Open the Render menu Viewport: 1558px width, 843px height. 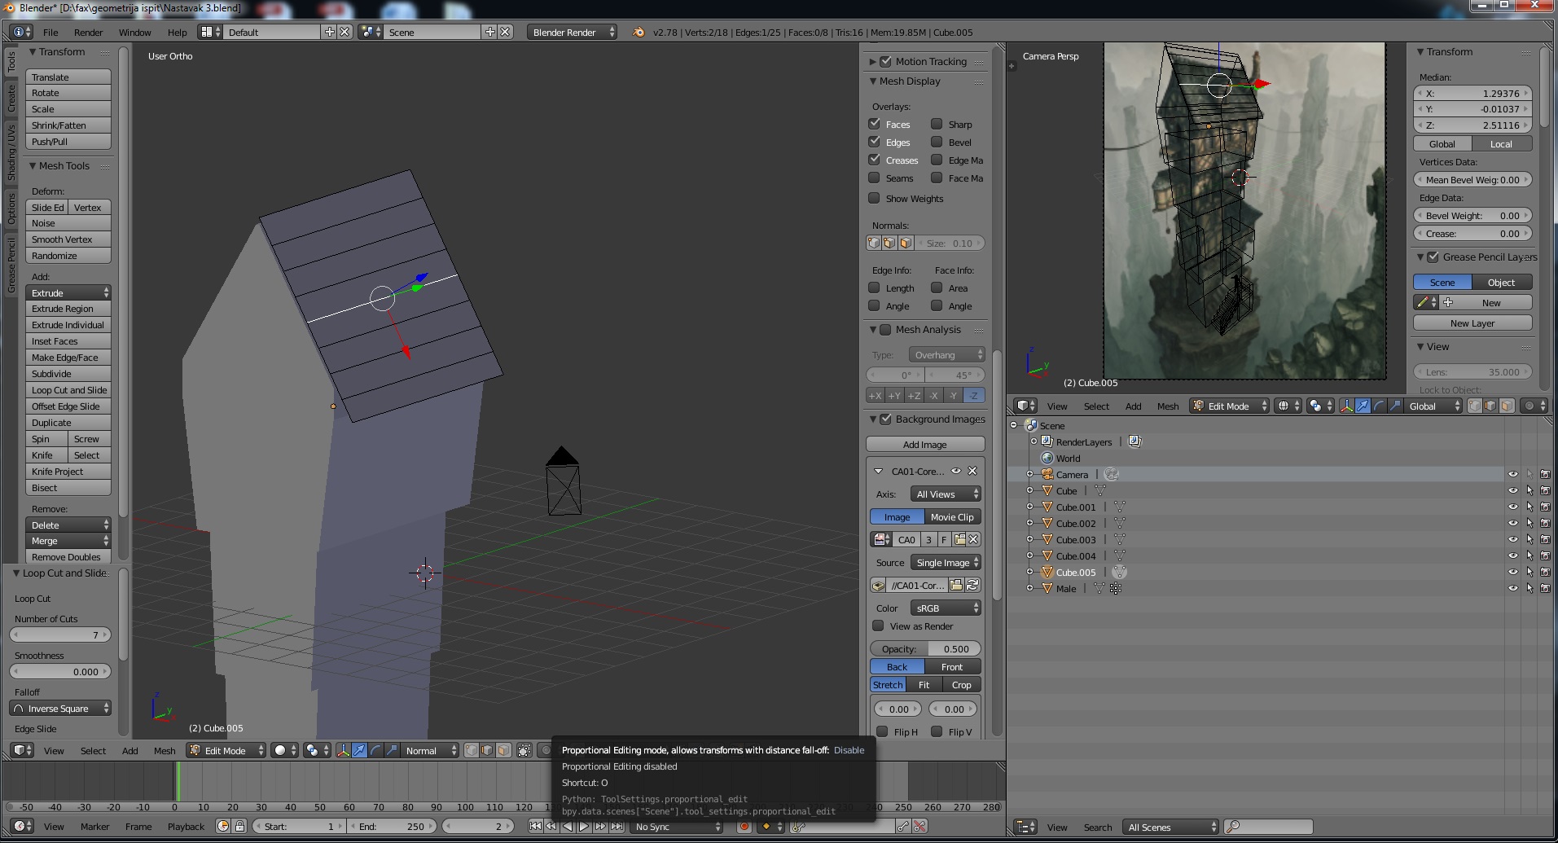coord(88,32)
